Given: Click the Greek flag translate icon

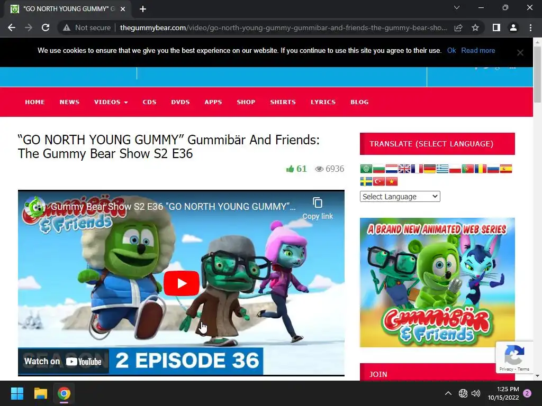Looking at the screenshot, I should [442, 169].
